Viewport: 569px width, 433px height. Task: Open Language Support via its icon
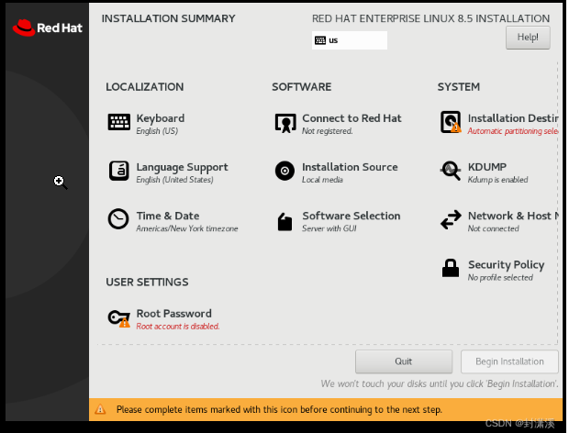(118, 171)
